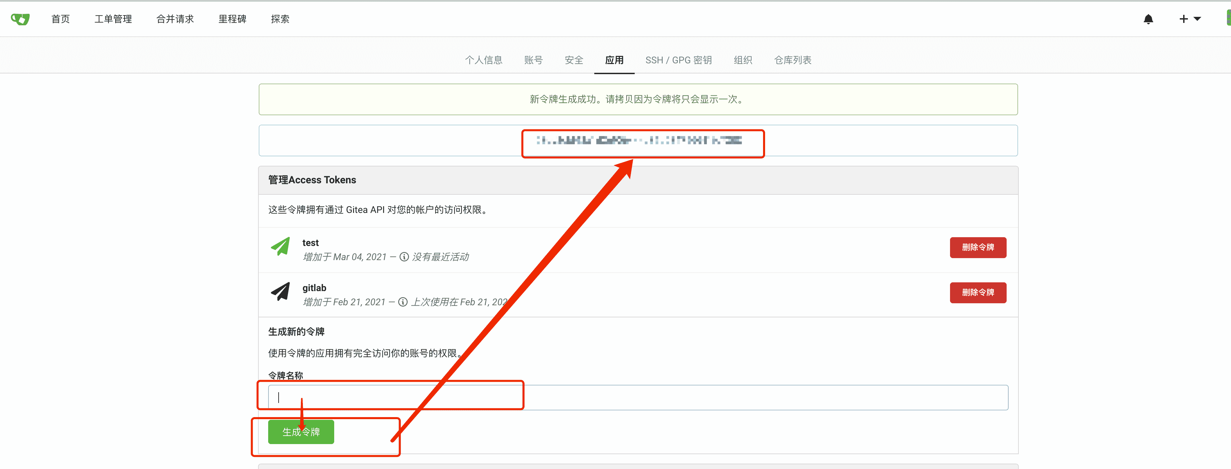The width and height of the screenshot is (1231, 469).
Task: Expand the create-new dropdown arrow
Action: tap(1197, 19)
